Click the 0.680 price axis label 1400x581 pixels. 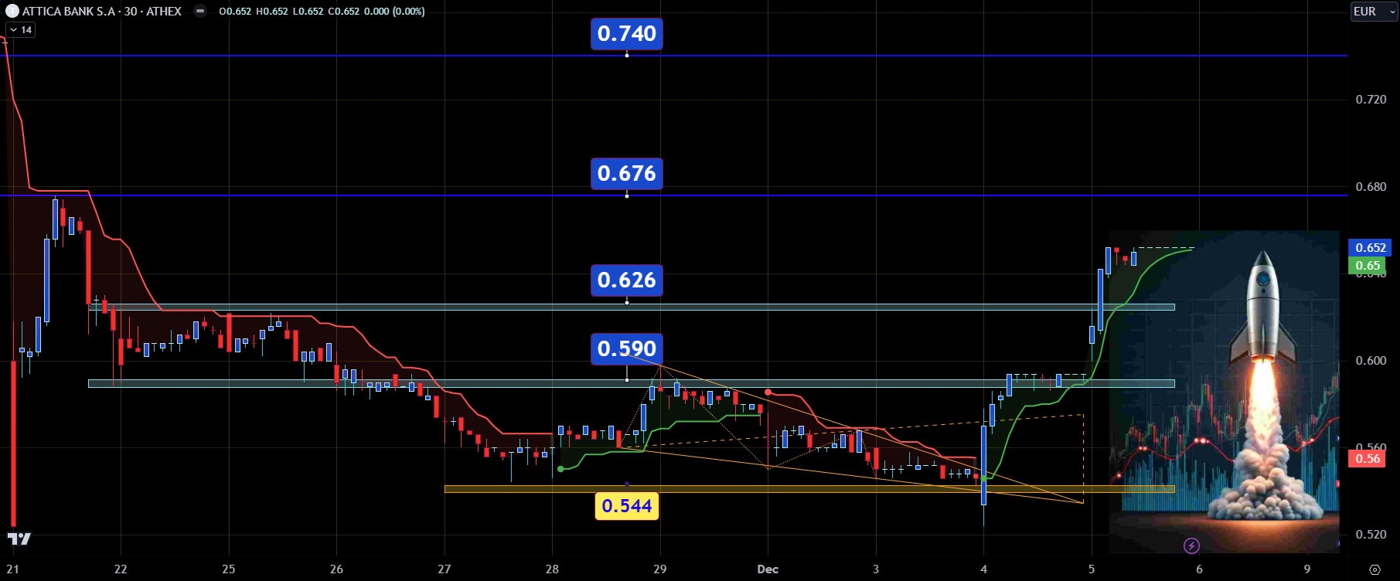click(x=1371, y=187)
